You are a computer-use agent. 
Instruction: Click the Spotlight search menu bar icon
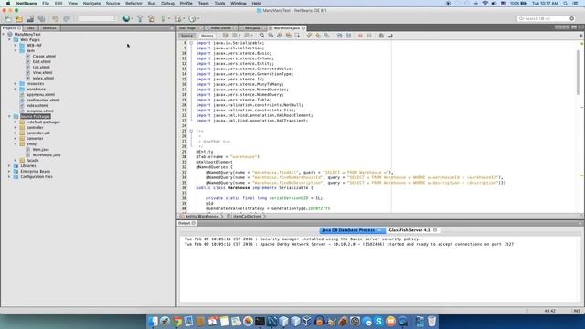[x=565, y=4]
